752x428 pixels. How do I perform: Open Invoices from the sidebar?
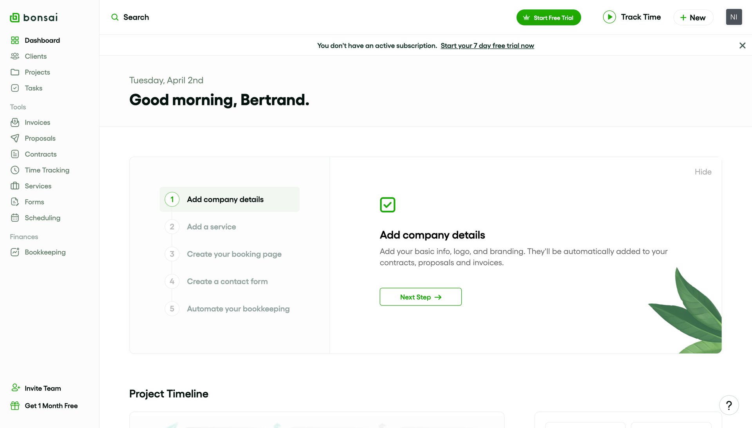click(37, 122)
